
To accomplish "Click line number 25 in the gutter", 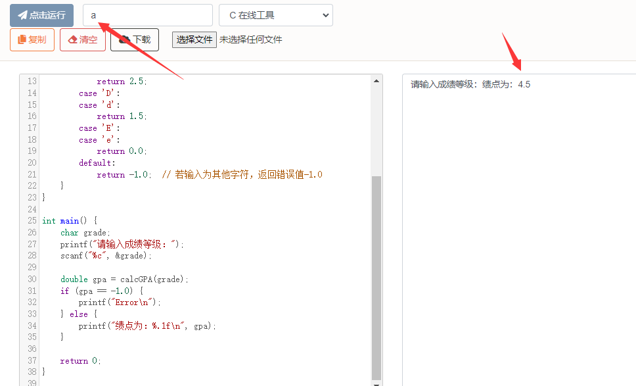I will click(32, 220).
